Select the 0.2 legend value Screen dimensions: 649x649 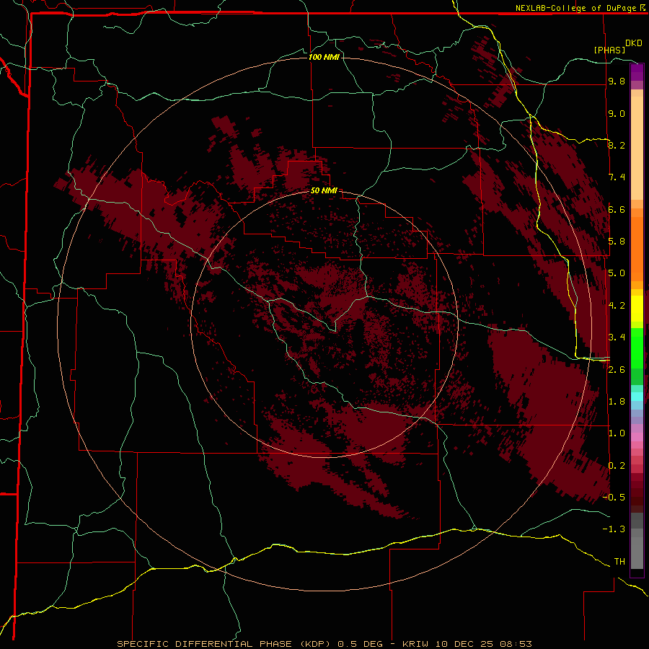pyautogui.click(x=617, y=466)
